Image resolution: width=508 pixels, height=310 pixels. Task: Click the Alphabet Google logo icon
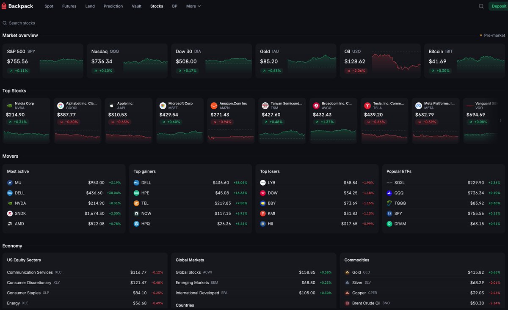[61, 106]
